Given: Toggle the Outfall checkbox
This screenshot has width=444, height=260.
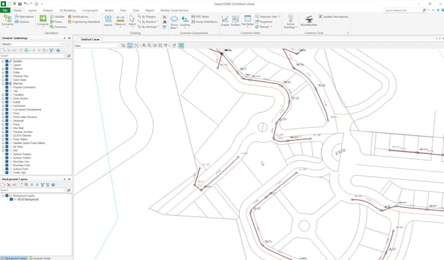Looking at the screenshot, I should click(7, 102).
